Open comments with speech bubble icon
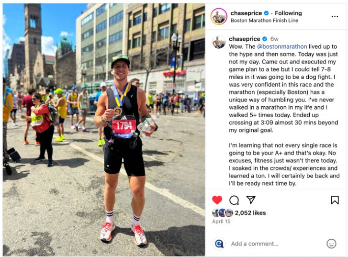 pyautogui.click(x=234, y=200)
